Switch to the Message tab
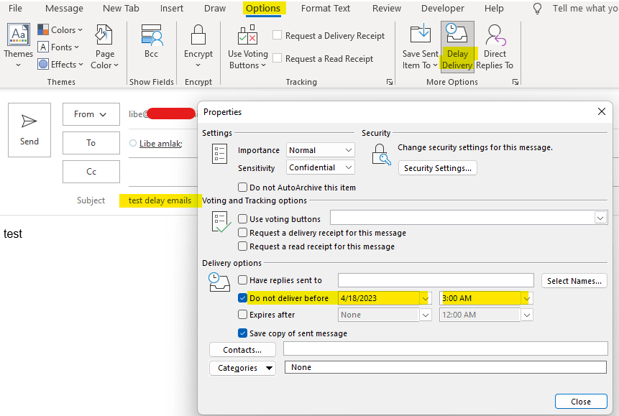The image size is (619, 416). 65,9
